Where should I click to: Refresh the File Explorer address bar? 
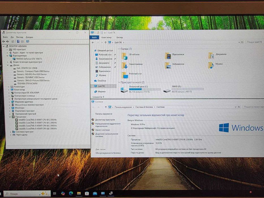[242, 42]
